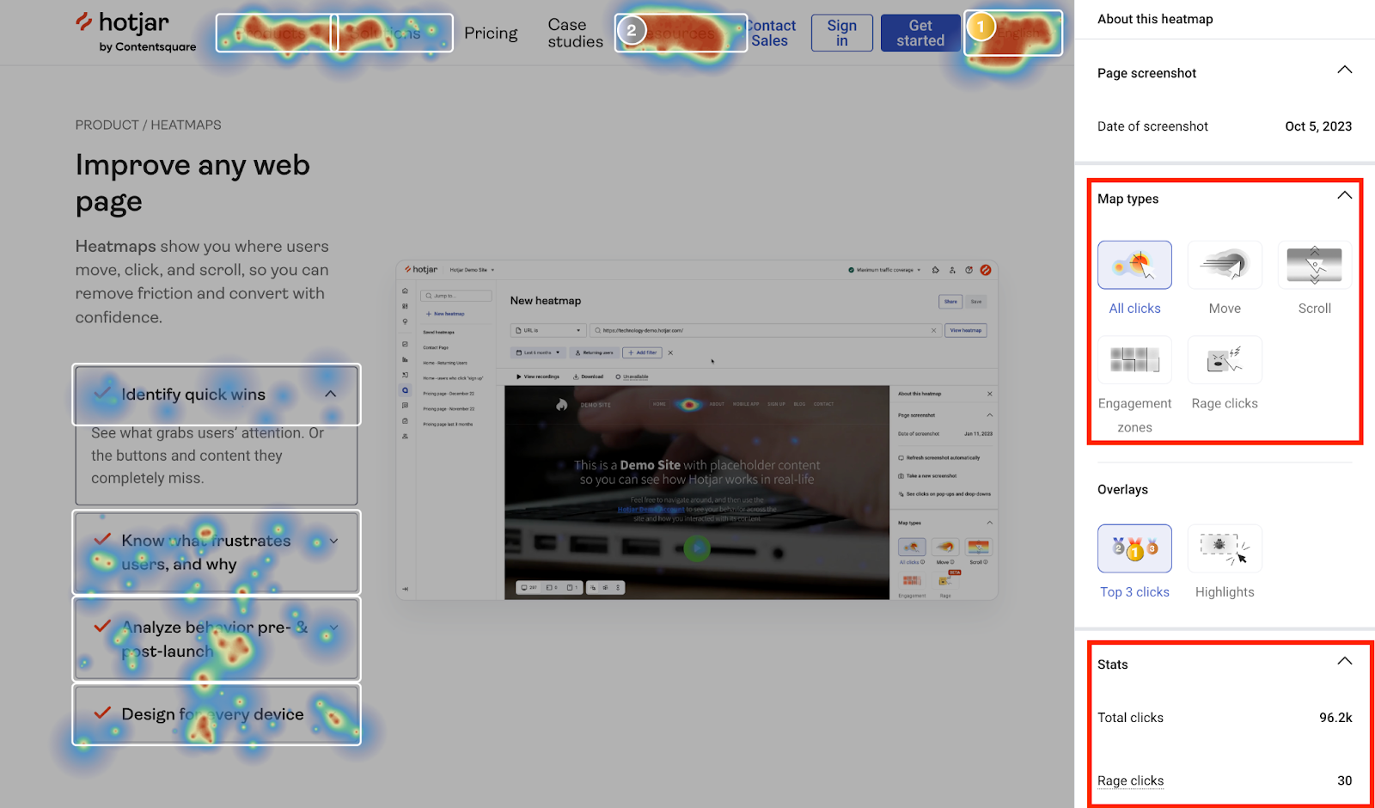Collapse the Stats section
1375x808 pixels.
tap(1345, 661)
